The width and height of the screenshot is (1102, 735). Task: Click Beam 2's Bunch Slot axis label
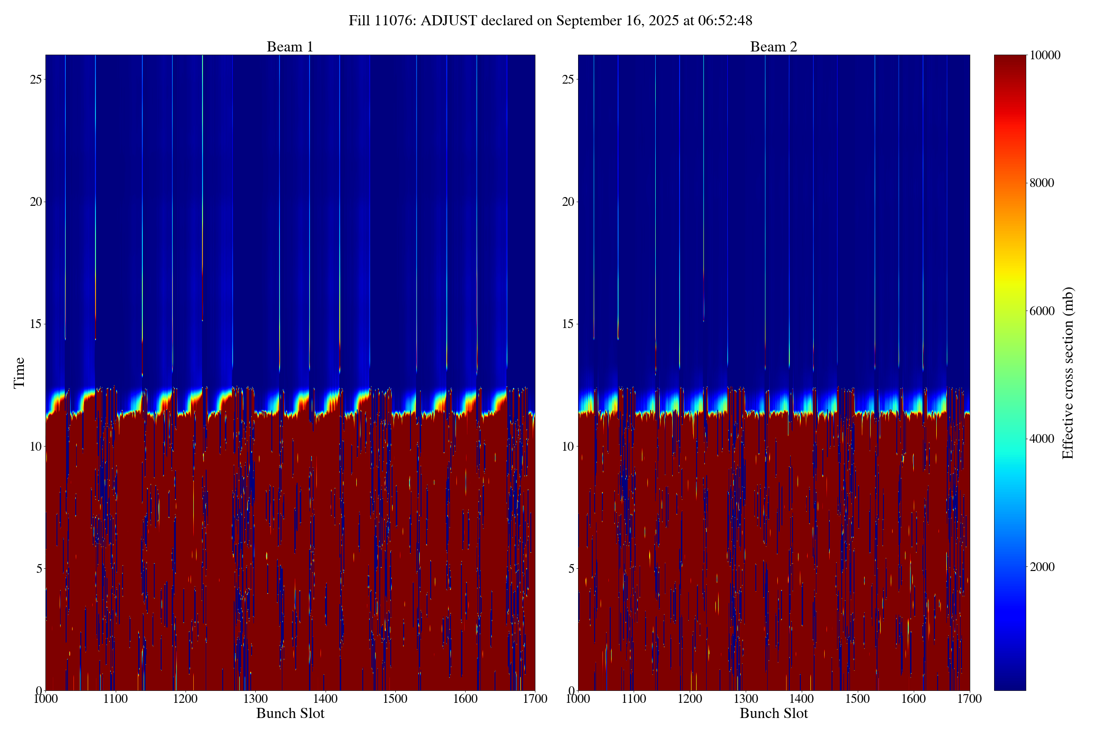coord(774,713)
